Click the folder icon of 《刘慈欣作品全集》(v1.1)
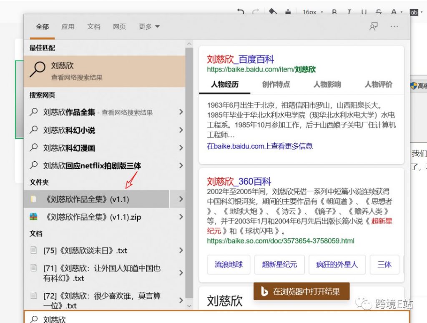This screenshot has height=323, width=427. tap(33, 199)
